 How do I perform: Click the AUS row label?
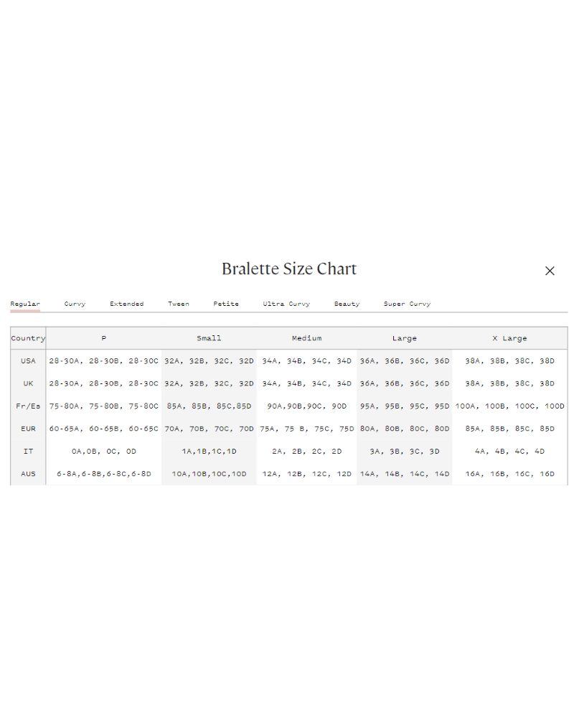point(28,474)
